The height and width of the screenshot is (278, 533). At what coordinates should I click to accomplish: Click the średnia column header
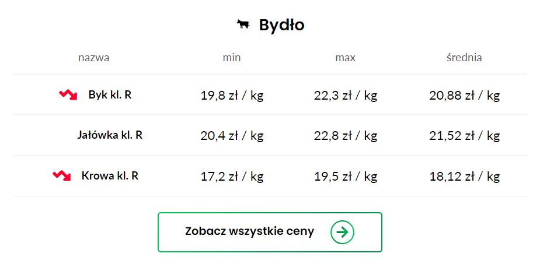click(x=464, y=57)
